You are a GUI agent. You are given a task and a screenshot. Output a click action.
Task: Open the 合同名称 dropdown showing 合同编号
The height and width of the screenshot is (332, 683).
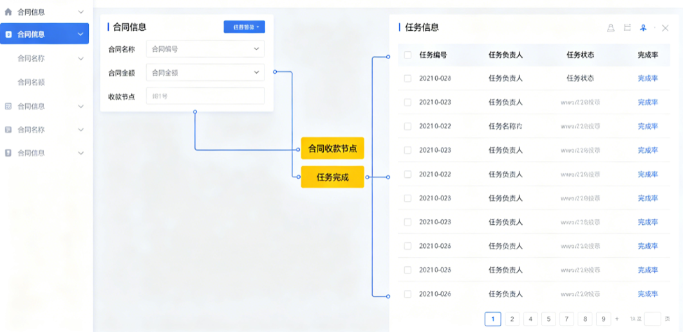[205, 49]
